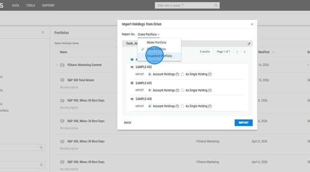Click the Portfolios heading
The height and width of the screenshot is (172, 310).
pyautogui.click(x=62, y=33)
